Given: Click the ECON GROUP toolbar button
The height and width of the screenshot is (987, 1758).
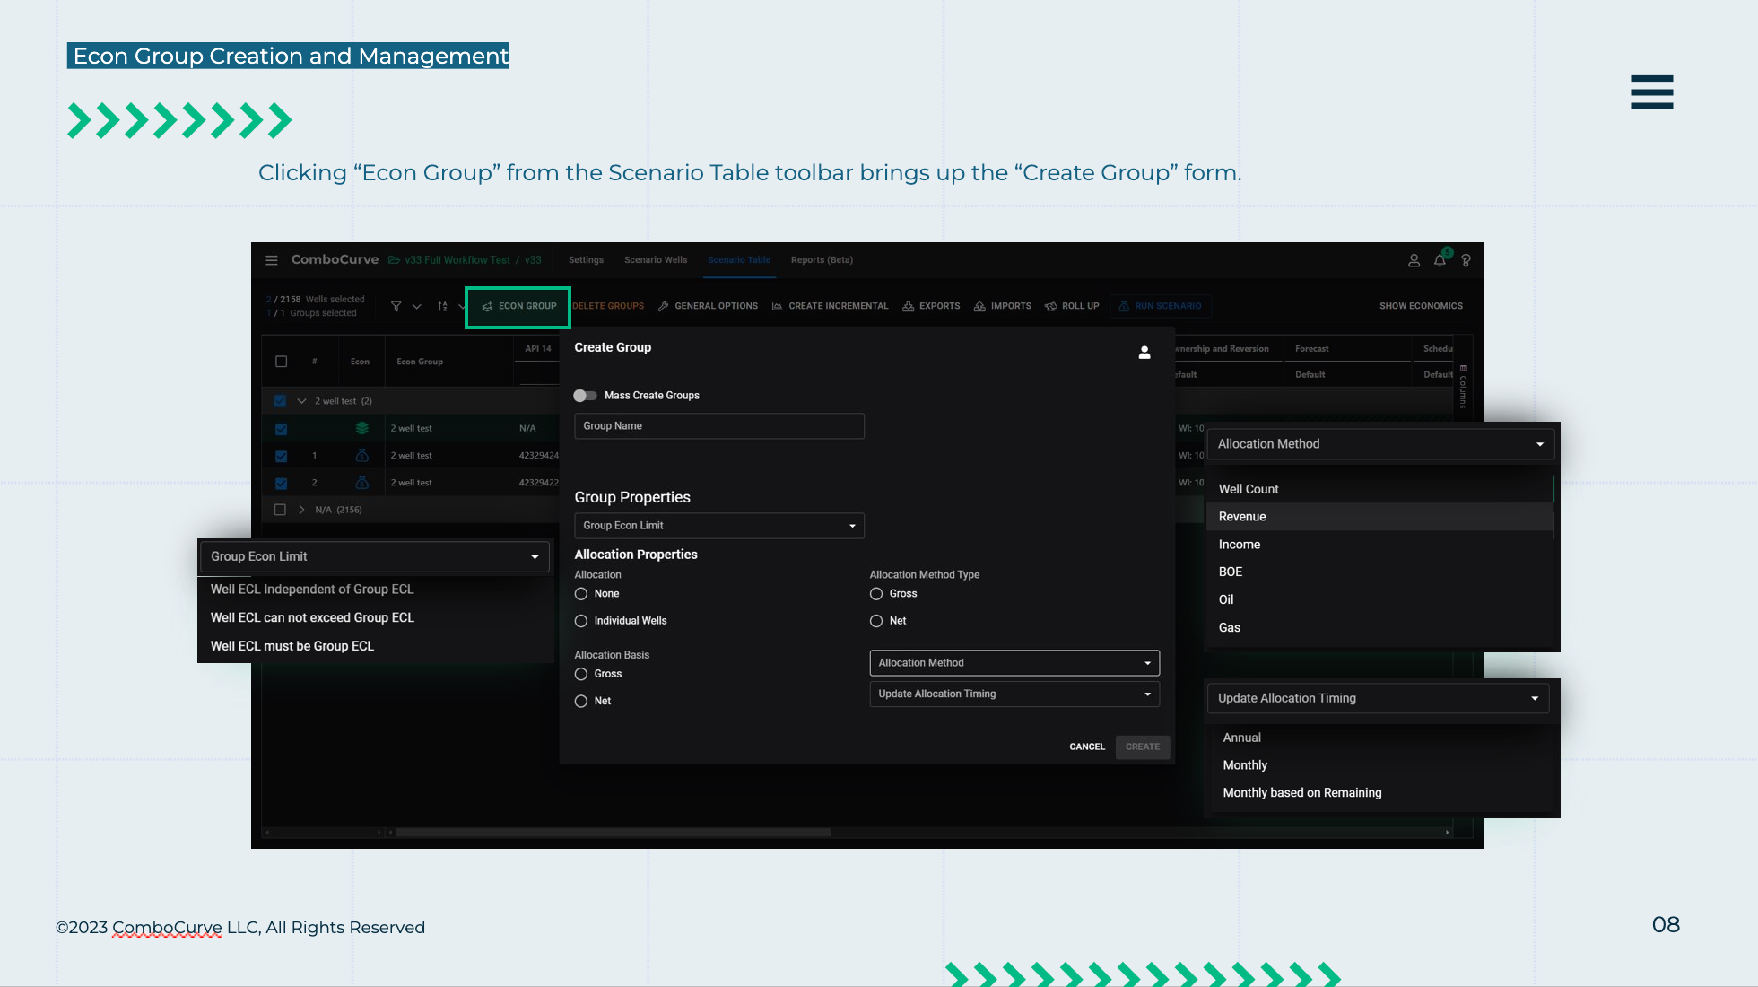Looking at the screenshot, I should coord(518,307).
